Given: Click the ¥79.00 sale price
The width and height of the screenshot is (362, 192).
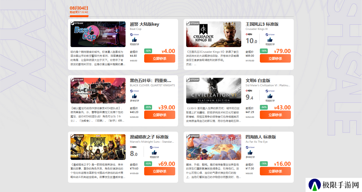Looking at the screenshot, I should 282,51.
